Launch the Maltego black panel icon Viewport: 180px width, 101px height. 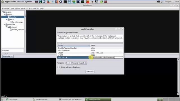point(65,2)
